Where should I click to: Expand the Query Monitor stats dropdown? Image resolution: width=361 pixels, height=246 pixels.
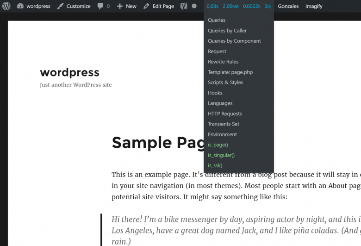click(x=238, y=6)
